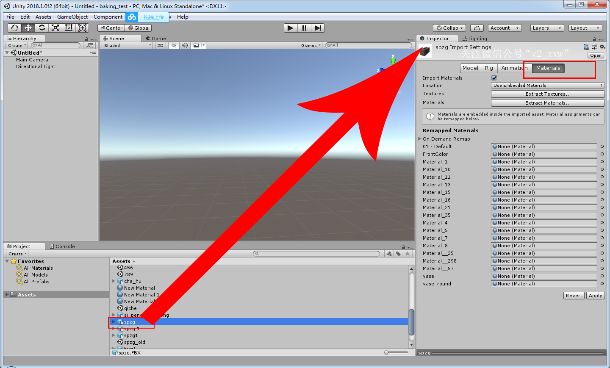Select the Scale tool
The width and height of the screenshot is (610, 368).
pyautogui.click(x=55, y=28)
